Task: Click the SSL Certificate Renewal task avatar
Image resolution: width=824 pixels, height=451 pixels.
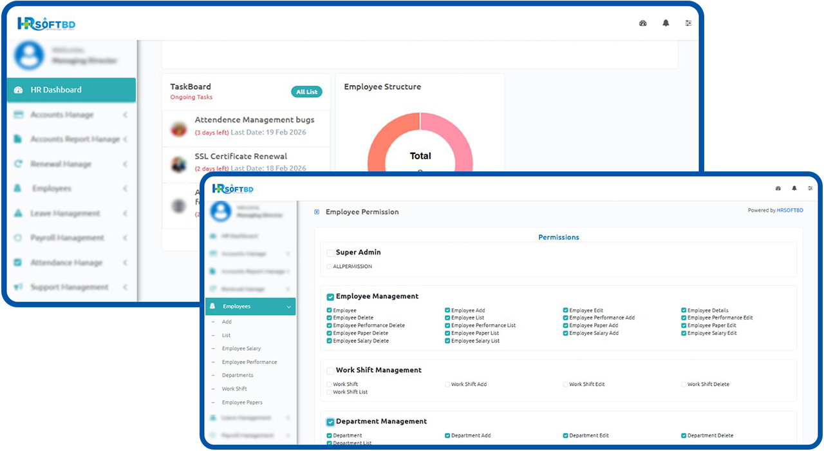Action: pyautogui.click(x=179, y=164)
